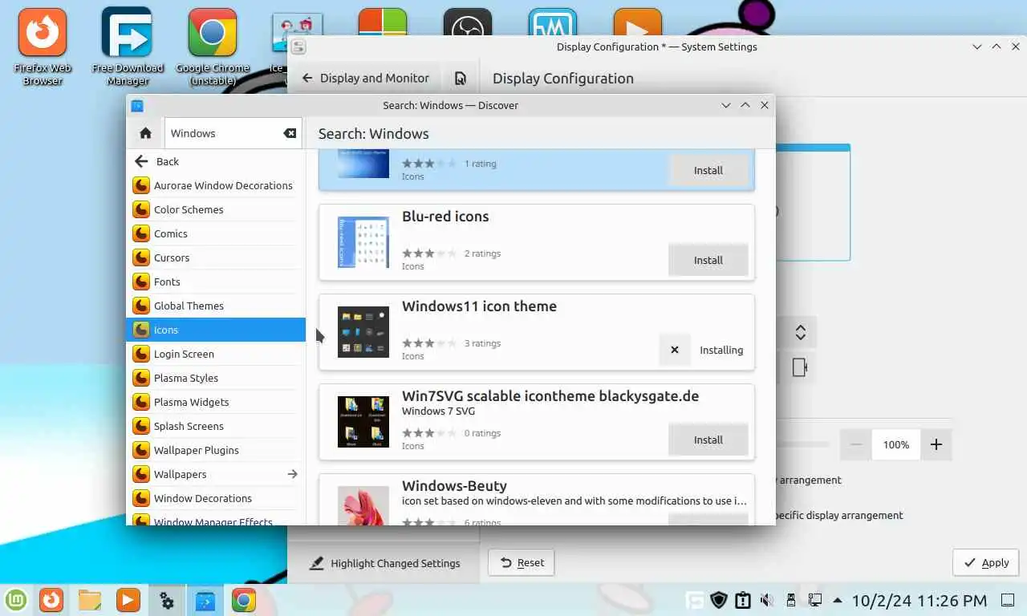Select the Color Schemes category
This screenshot has height=616, width=1027.
coord(216,209)
